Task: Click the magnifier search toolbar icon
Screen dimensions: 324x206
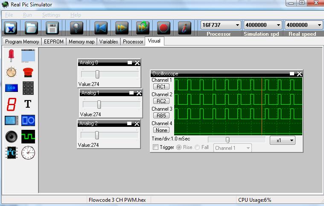Action: click(76, 28)
